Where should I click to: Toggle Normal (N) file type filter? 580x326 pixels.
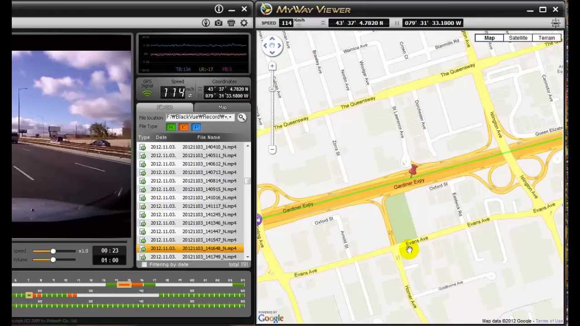pyautogui.click(x=171, y=127)
